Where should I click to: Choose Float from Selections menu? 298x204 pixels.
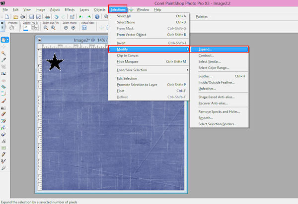[x=149, y=91]
